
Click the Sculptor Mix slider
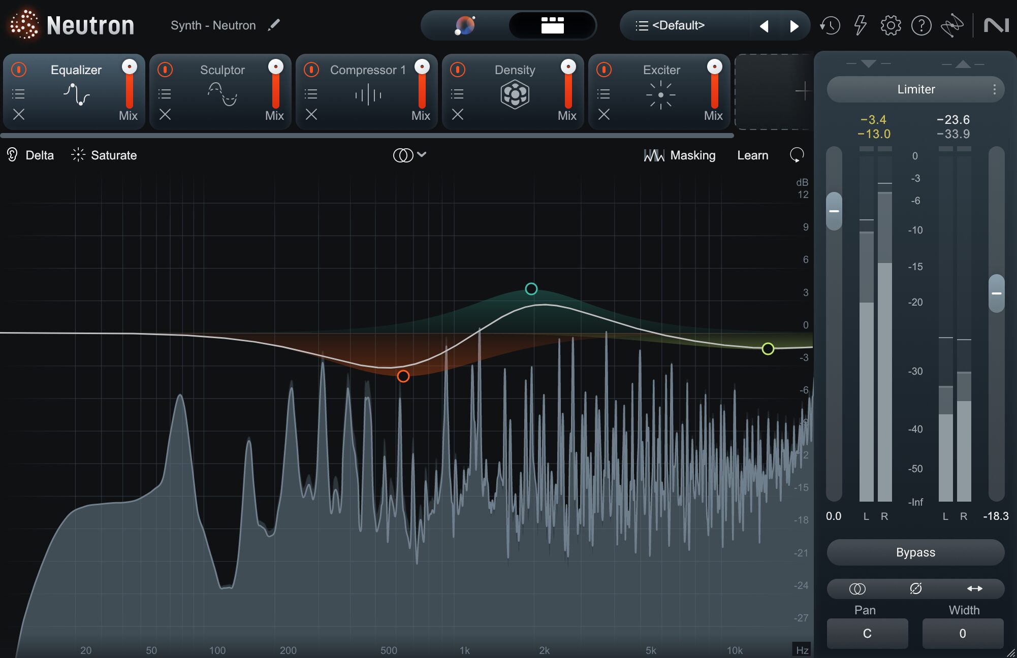pyautogui.click(x=276, y=84)
